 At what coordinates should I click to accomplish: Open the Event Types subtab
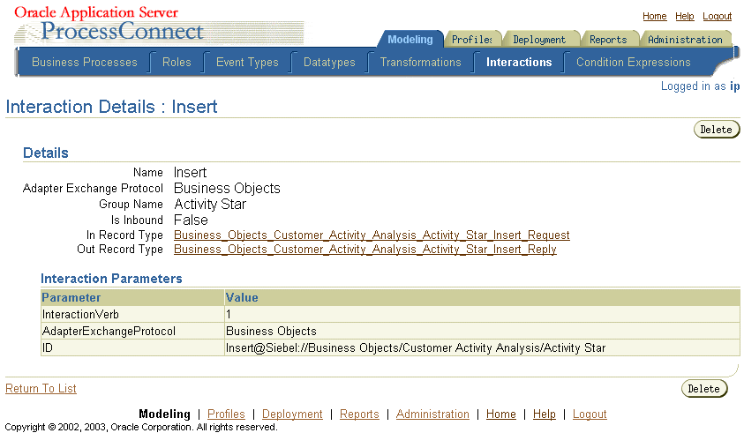[x=247, y=62]
